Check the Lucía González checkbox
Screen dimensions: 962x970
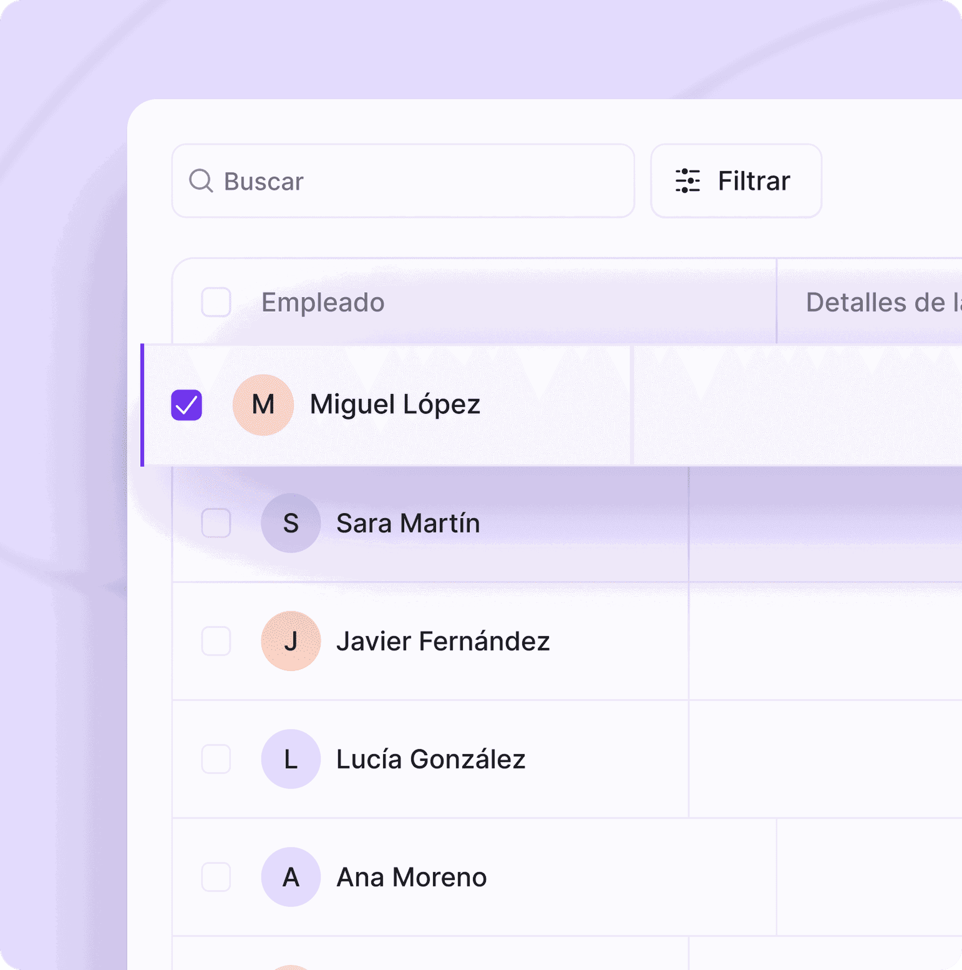216,759
